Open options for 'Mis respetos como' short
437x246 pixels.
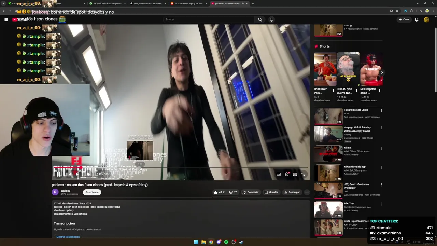(379, 91)
